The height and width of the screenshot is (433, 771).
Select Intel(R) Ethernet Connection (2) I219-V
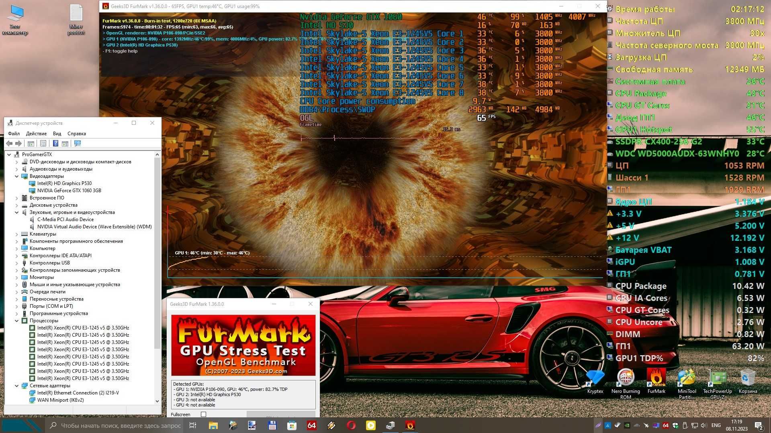tap(78, 393)
